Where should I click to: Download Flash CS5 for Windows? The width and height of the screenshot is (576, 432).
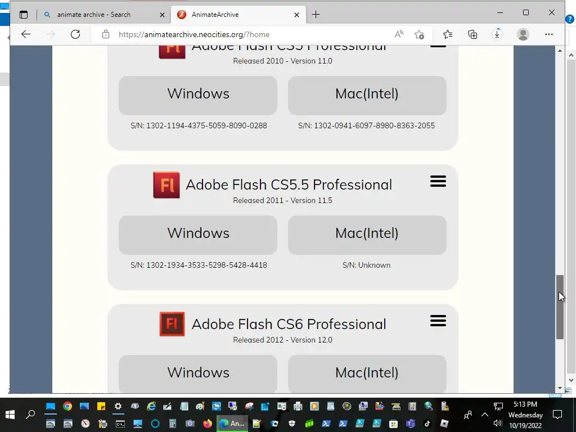(x=198, y=95)
